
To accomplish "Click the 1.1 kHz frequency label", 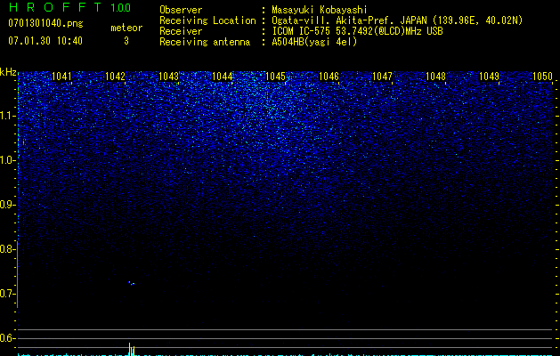I will [7, 116].
